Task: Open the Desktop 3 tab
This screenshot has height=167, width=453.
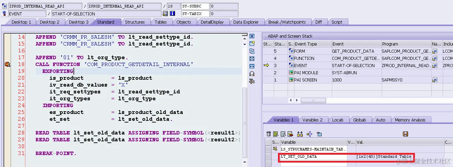Action: tap(79, 22)
